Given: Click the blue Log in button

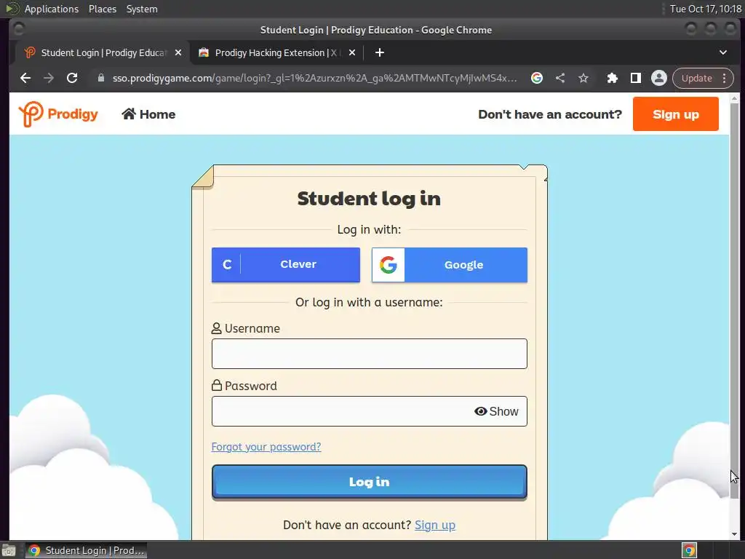Looking at the screenshot, I should 369,482.
